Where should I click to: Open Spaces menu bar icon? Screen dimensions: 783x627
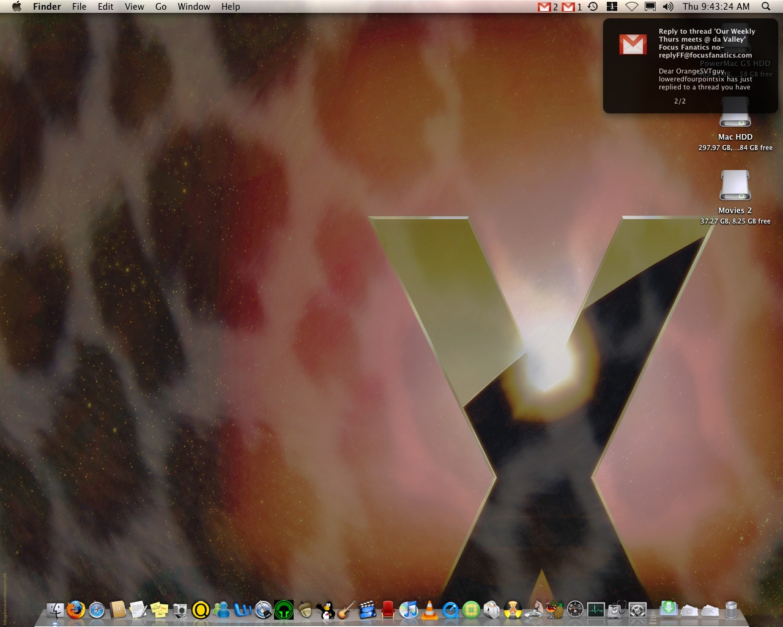click(x=612, y=7)
